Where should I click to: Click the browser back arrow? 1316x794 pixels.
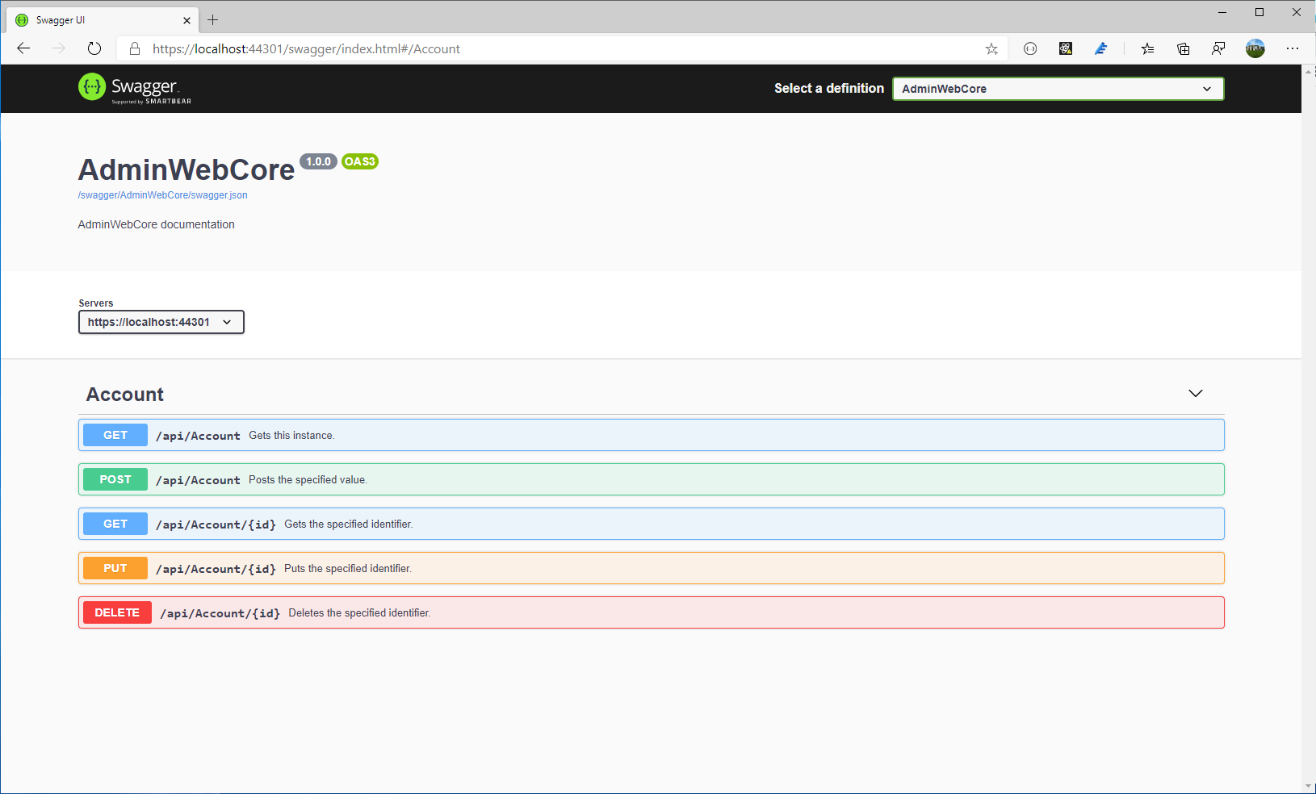pyautogui.click(x=23, y=48)
